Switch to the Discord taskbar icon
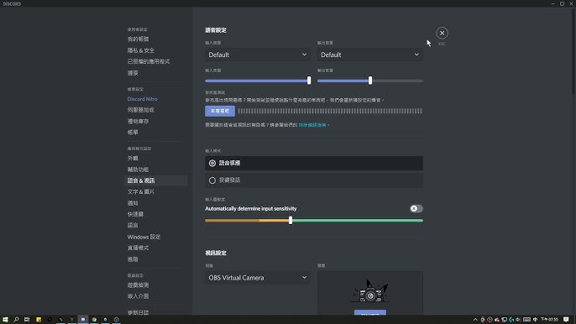The image size is (576, 324). coord(83,320)
